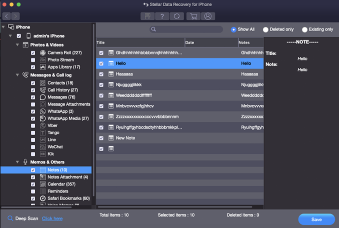
Task: Click the Notes Attachment icon
Action: coord(43,177)
